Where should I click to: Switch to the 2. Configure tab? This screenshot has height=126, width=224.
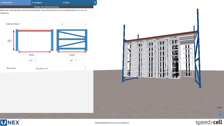(47, 2)
